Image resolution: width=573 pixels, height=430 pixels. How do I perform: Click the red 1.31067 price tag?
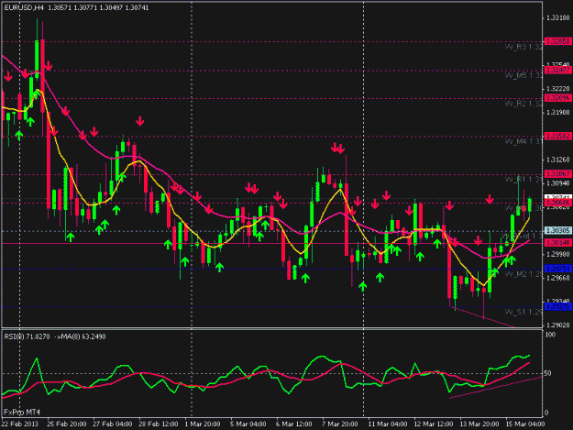click(558, 174)
